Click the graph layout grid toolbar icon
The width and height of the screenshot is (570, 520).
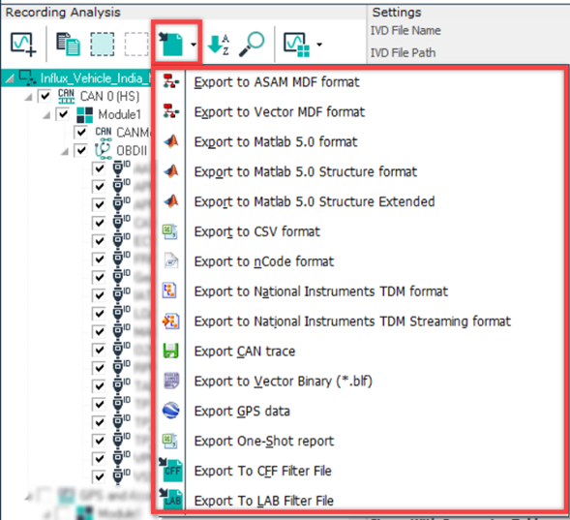tap(296, 45)
